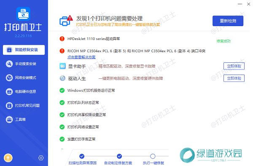Image resolution: width=253 pixels, height=166 pixels.
Task: Click 立即体验 for 显卡助手
Action: pyautogui.click(x=234, y=66)
